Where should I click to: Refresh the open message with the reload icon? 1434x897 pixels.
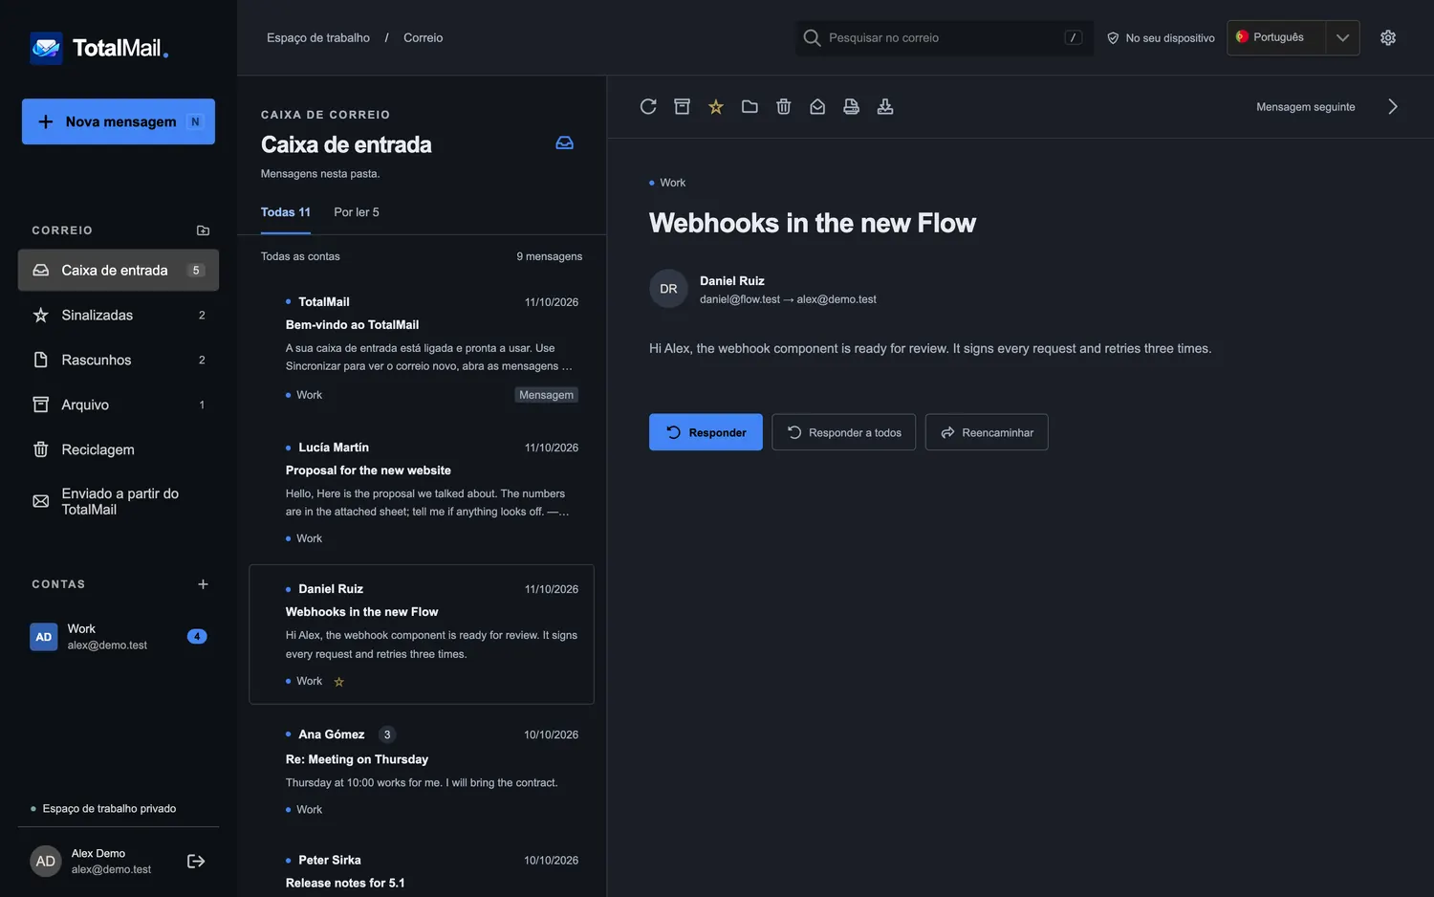[x=648, y=107]
